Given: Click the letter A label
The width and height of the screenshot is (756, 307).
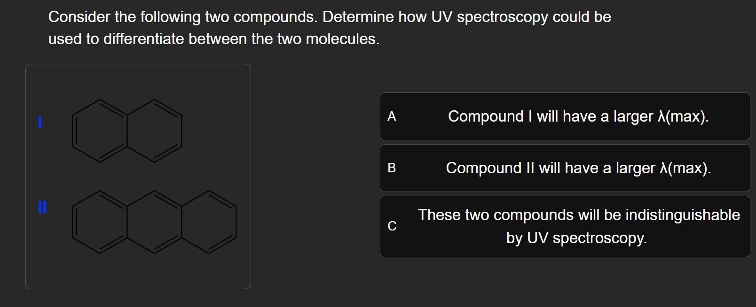Looking at the screenshot, I should (392, 117).
